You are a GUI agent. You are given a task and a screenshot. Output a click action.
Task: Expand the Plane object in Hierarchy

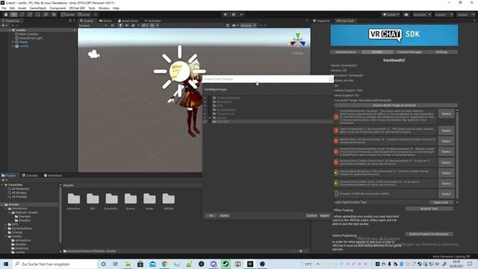coord(13,42)
